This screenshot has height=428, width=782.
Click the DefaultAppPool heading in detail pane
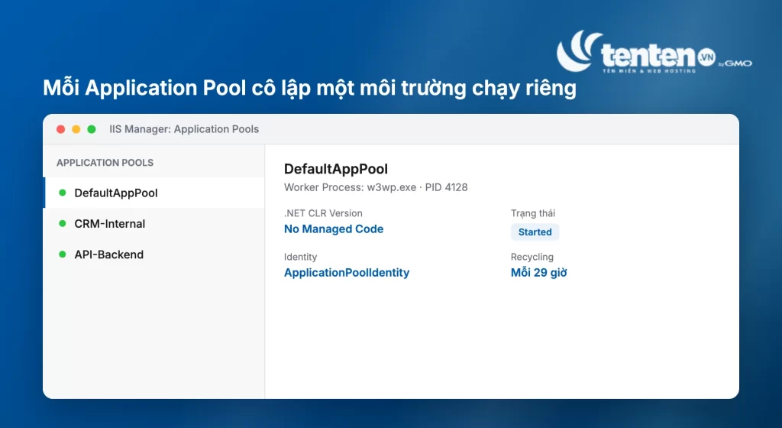[x=336, y=169]
